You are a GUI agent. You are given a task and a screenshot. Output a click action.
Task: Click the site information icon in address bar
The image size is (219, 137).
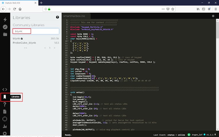(x=46, y=9)
